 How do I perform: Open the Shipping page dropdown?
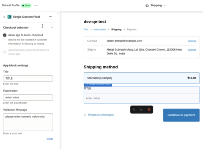pos(156,5)
